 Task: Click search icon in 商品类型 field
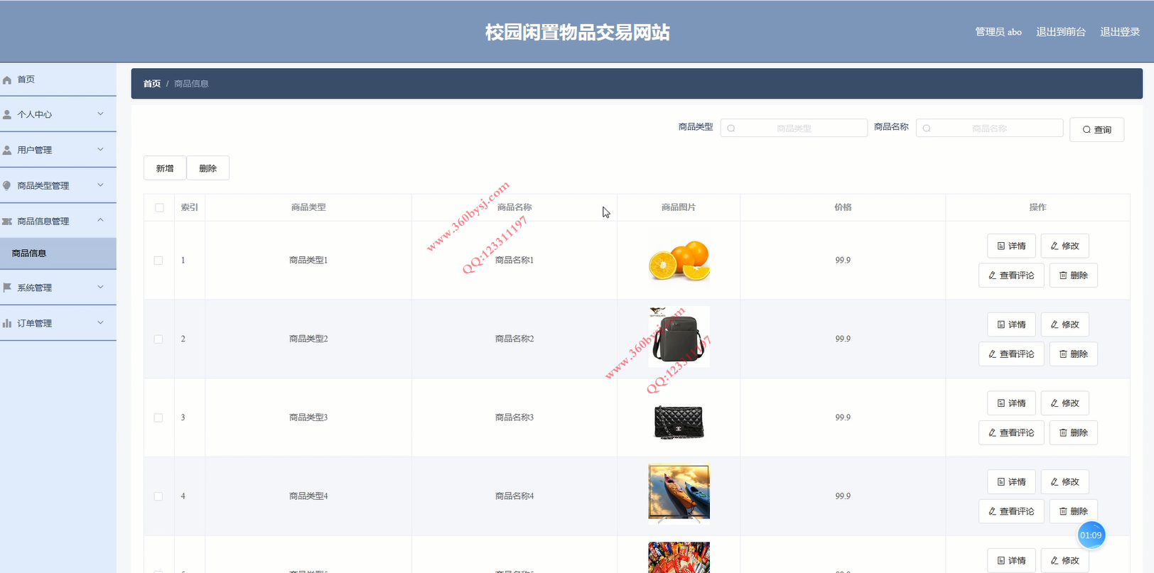tap(731, 129)
